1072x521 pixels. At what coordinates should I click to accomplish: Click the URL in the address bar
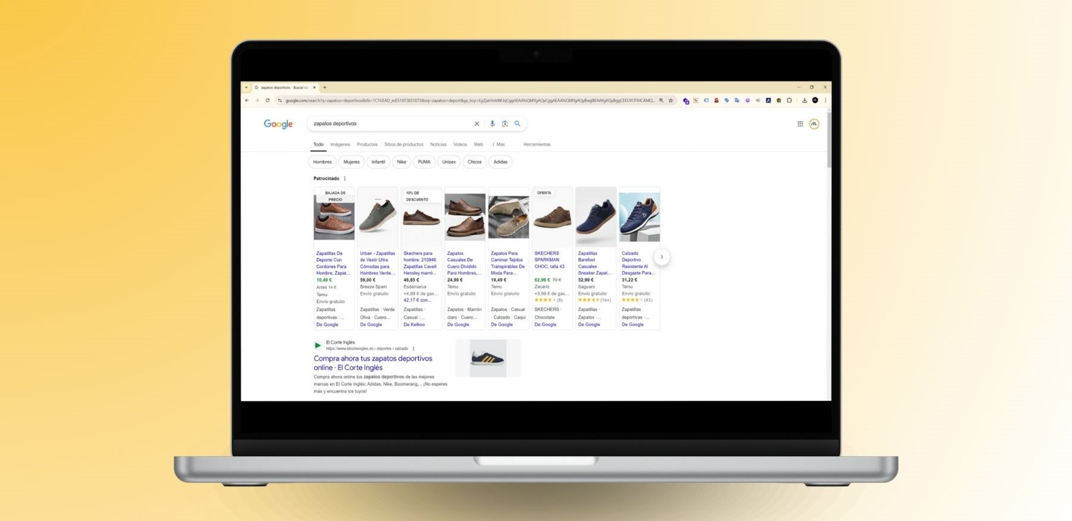tap(470, 101)
